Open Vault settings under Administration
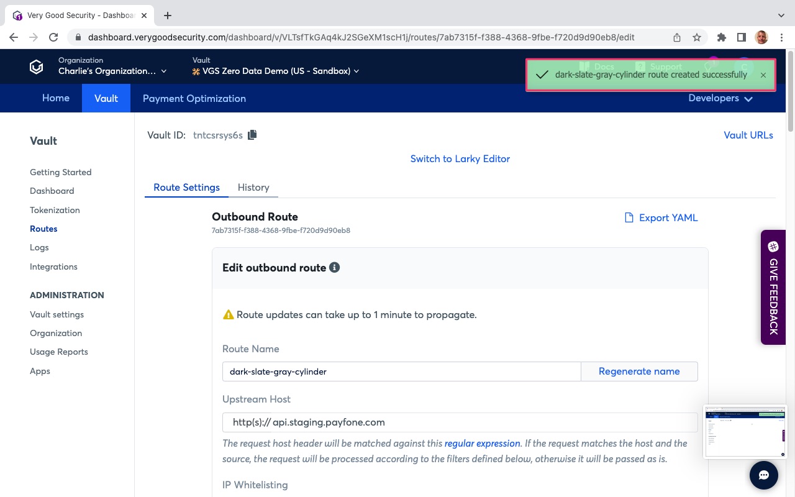The height and width of the screenshot is (497, 795). (x=57, y=314)
